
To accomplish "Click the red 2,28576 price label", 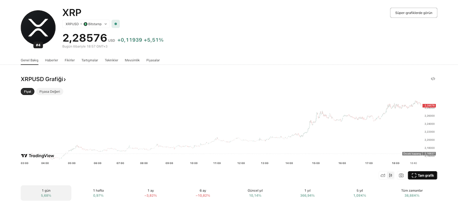I will click(429, 105).
